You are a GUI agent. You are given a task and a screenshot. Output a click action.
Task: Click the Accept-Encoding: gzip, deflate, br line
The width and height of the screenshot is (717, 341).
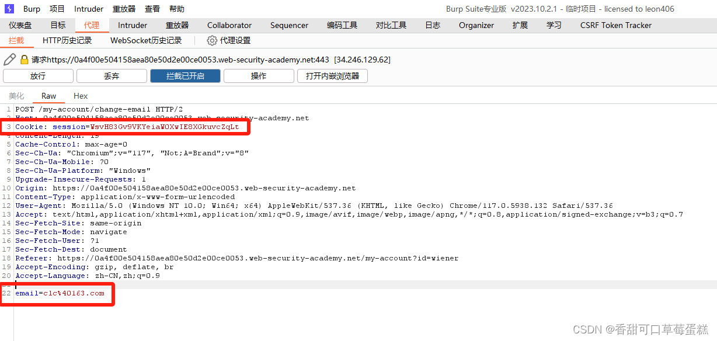coord(95,267)
